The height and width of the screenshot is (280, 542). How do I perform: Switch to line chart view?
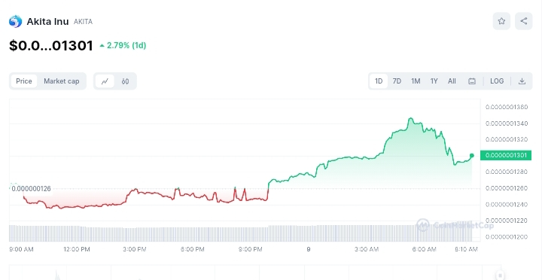coord(105,81)
